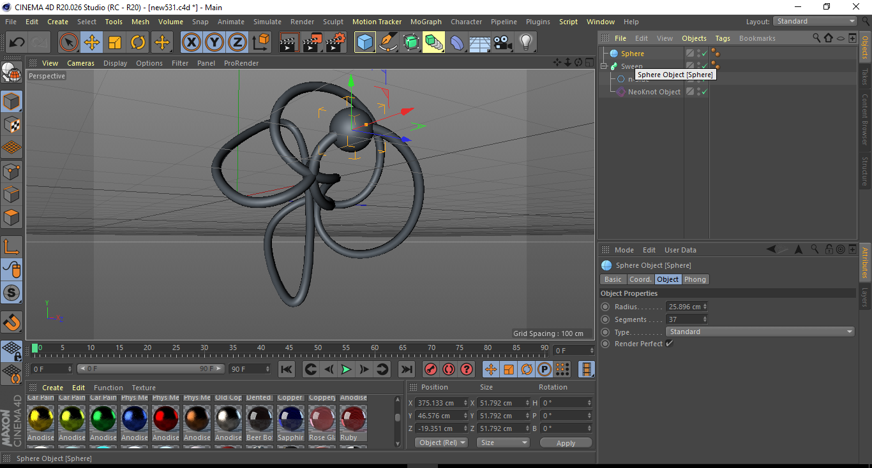
Task: Switch to Edges mode
Action: pyautogui.click(x=11, y=194)
